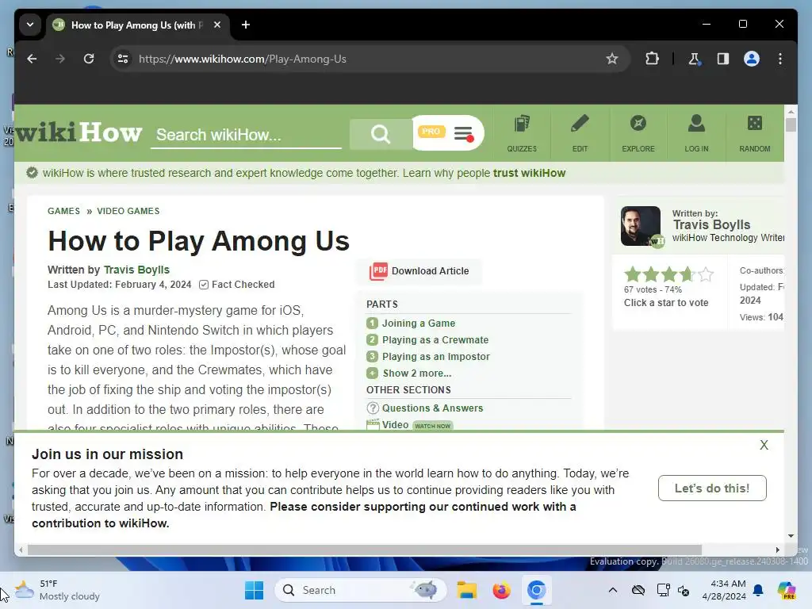812x609 pixels.
Task: Open the Games breadcrumb
Action: (x=63, y=211)
